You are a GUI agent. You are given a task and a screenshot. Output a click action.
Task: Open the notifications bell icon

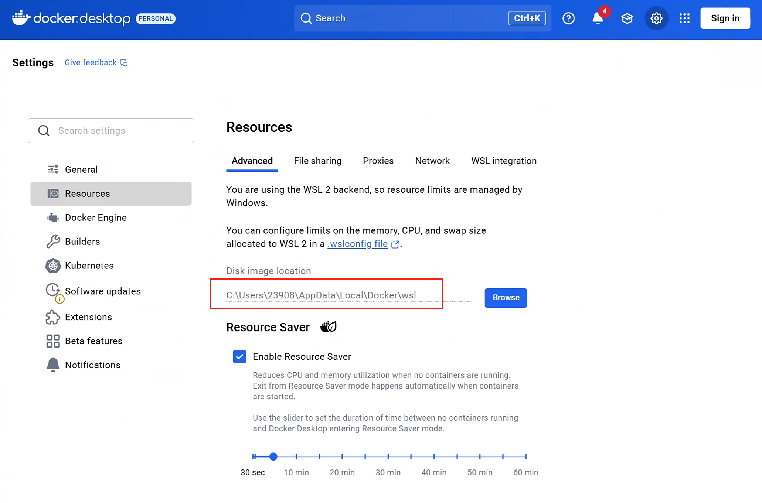tap(598, 18)
